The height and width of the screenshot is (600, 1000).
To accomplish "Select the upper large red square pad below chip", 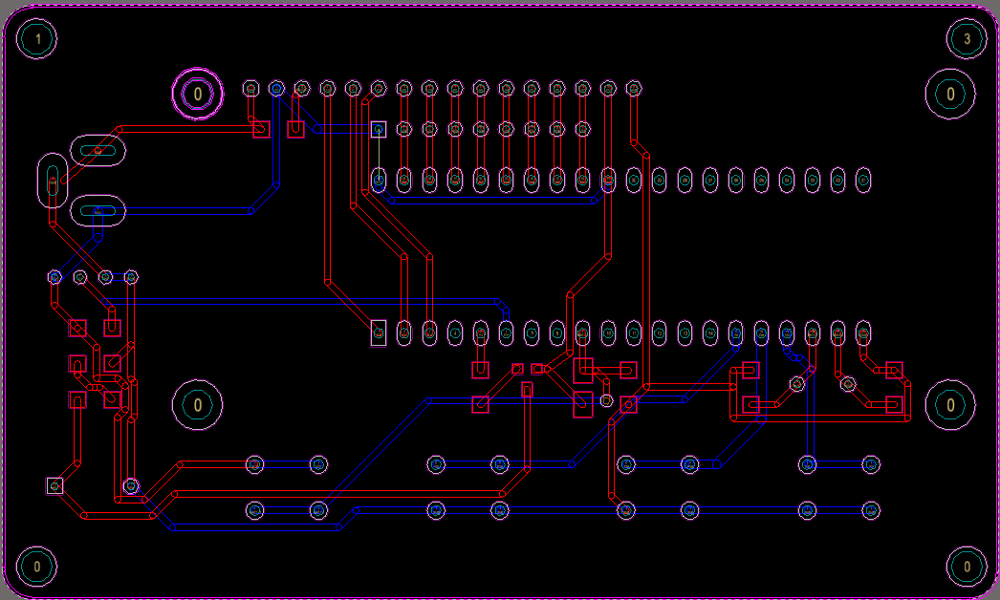I will click(583, 371).
